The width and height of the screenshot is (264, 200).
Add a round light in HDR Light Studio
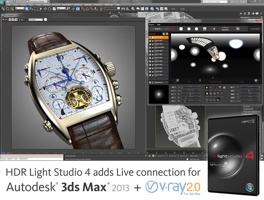189,29
